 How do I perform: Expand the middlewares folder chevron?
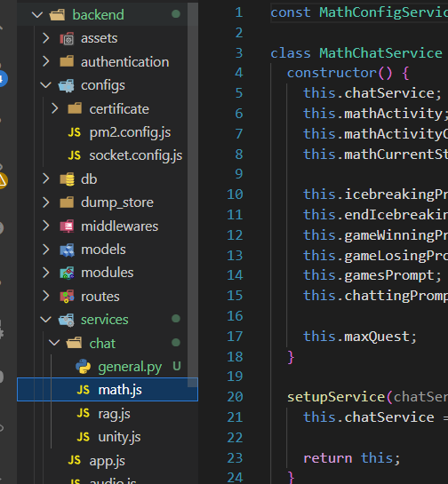tap(45, 226)
